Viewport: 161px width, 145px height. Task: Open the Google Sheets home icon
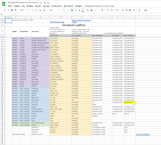coord(4,4)
